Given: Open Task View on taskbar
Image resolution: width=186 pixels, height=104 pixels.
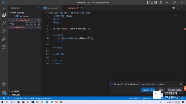Looking at the screenshot, I should (x=12, y=102).
